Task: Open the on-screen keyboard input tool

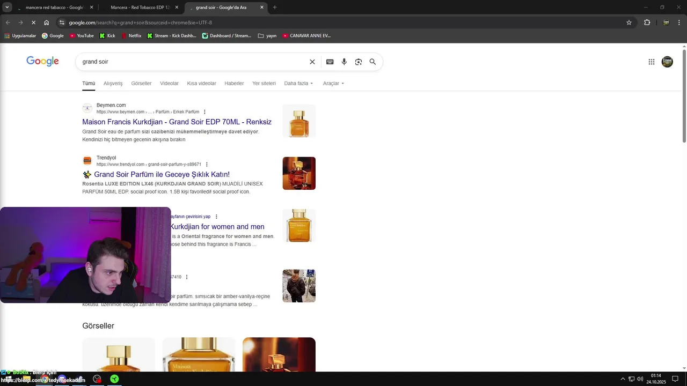Action: click(x=330, y=62)
